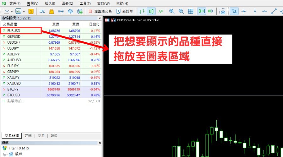283x157 pixels.
Task: Toggle chart auto-scroll to latest bar
Action: 201,11
